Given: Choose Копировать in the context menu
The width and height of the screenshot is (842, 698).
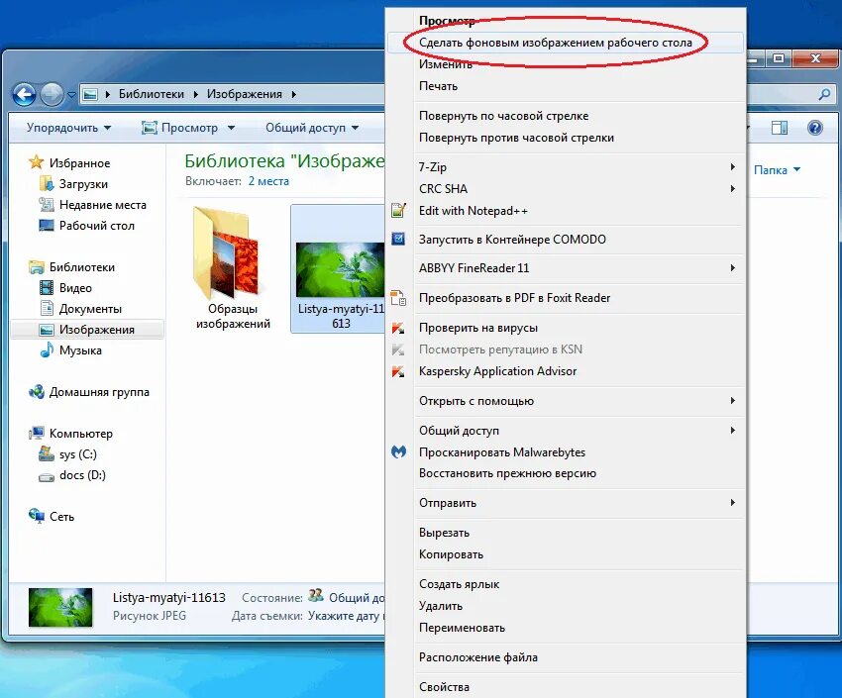Looking at the screenshot, I should click(566, 554).
